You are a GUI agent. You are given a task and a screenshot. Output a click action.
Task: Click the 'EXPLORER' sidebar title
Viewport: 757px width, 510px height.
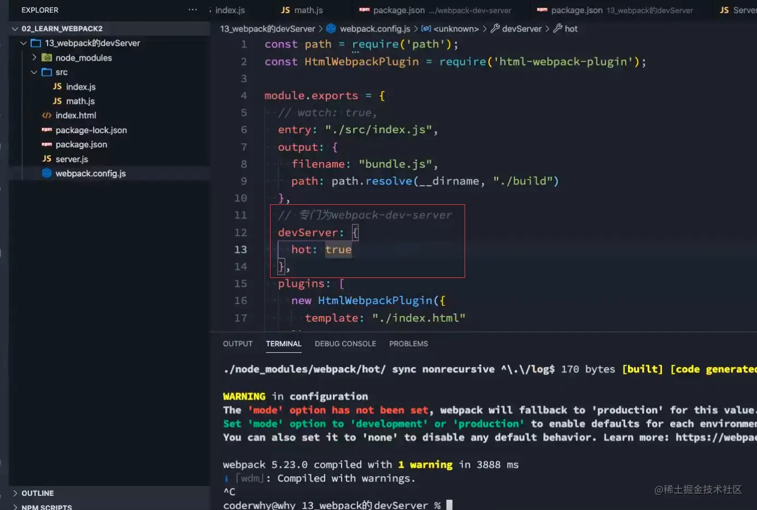click(x=40, y=10)
